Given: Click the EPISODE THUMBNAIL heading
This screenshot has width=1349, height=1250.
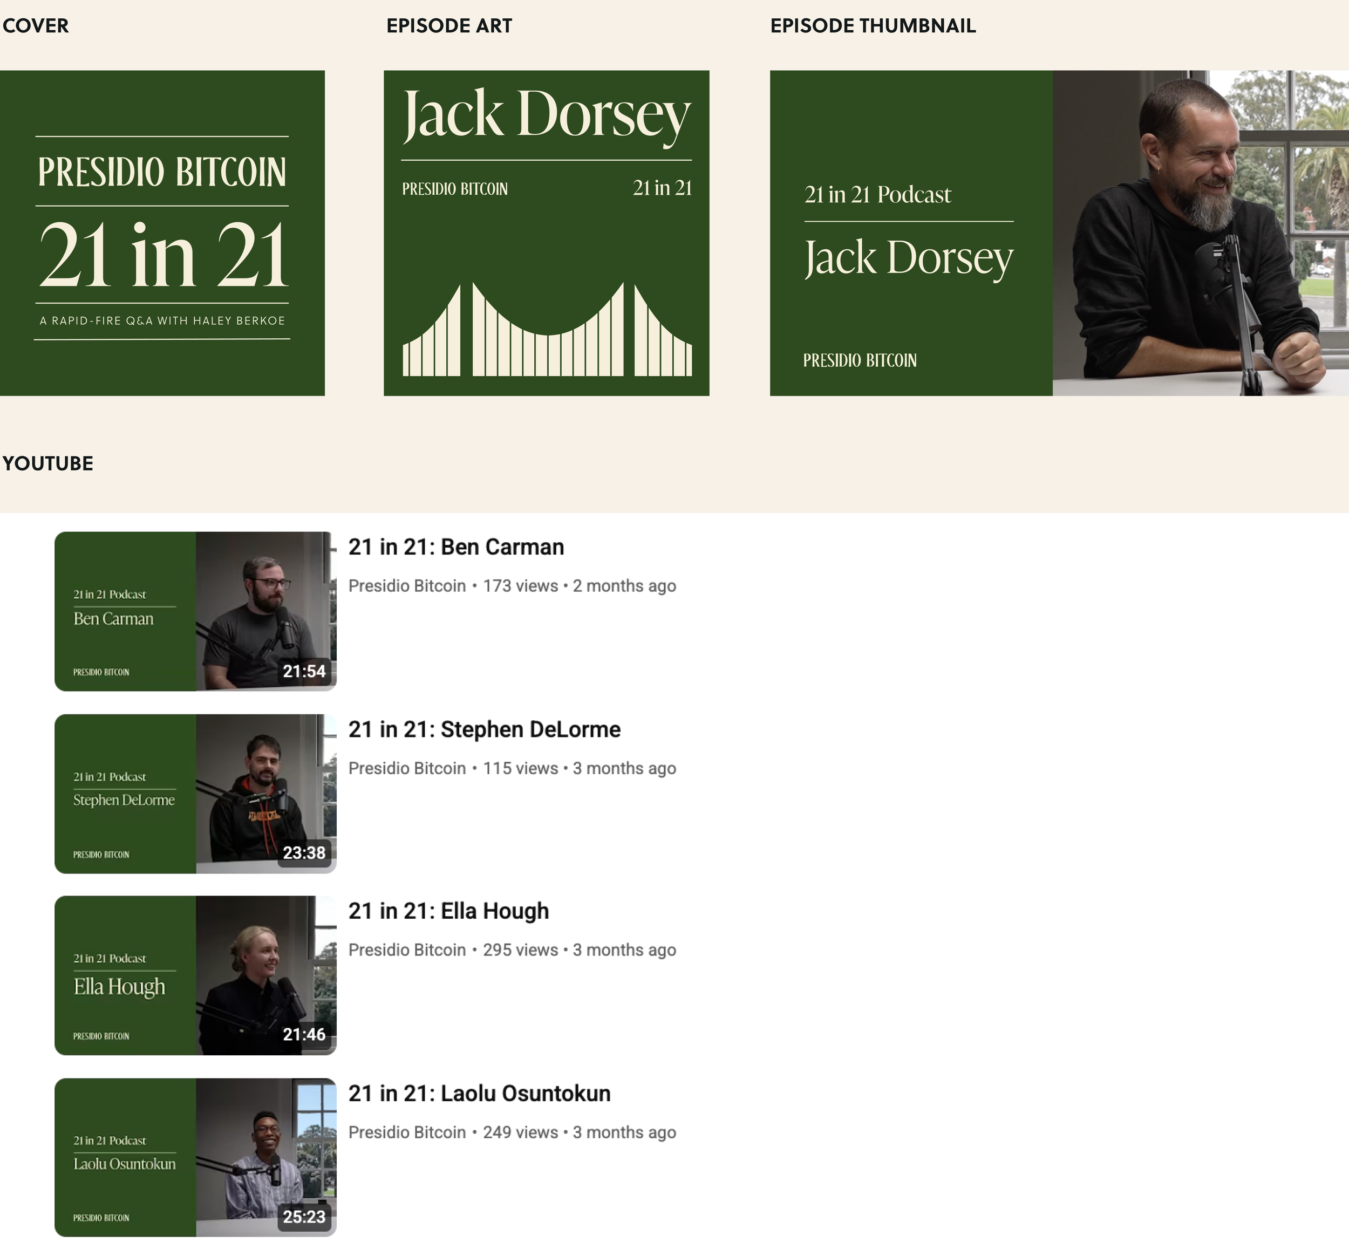Looking at the screenshot, I should tap(873, 26).
